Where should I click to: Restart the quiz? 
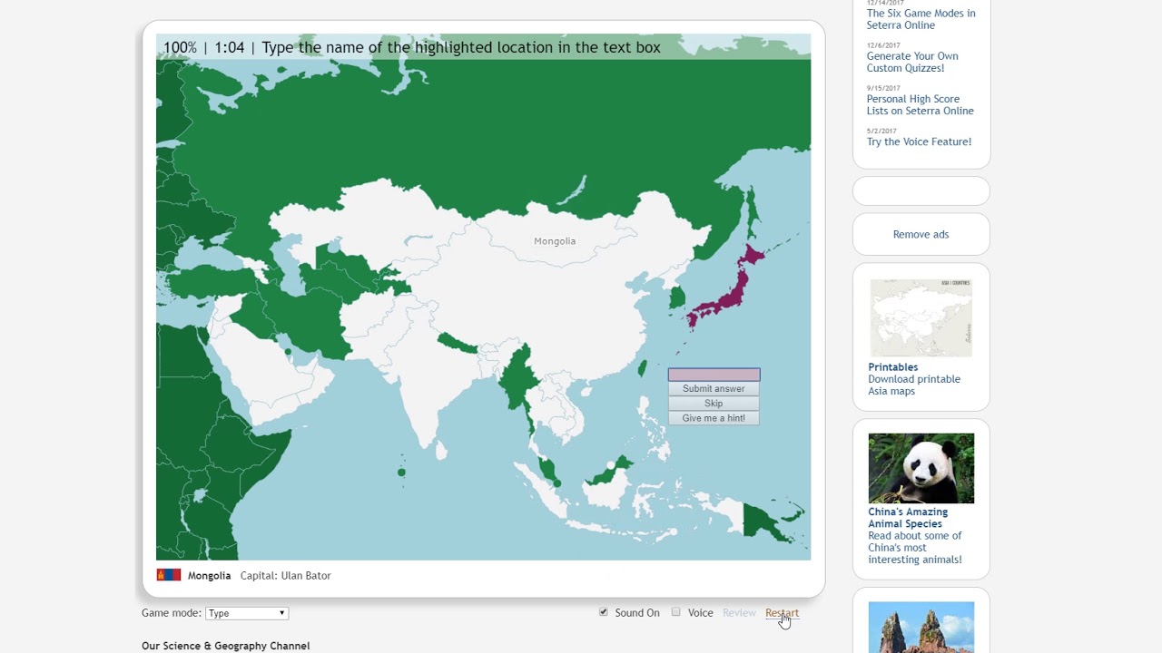coord(782,613)
